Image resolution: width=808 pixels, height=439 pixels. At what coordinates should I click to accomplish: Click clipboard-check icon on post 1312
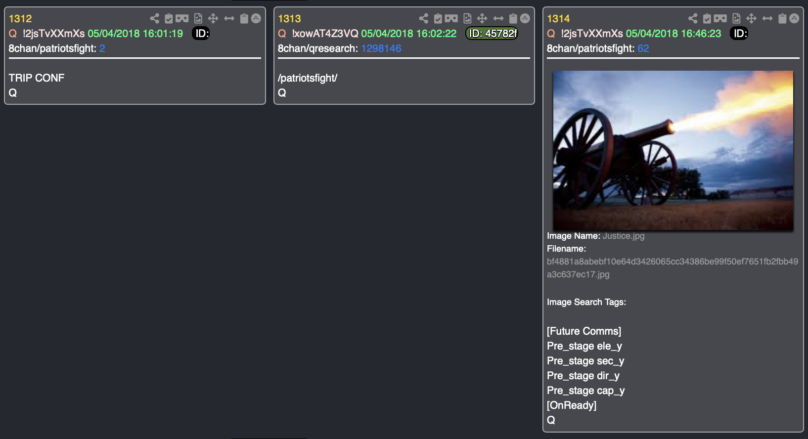coord(169,18)
